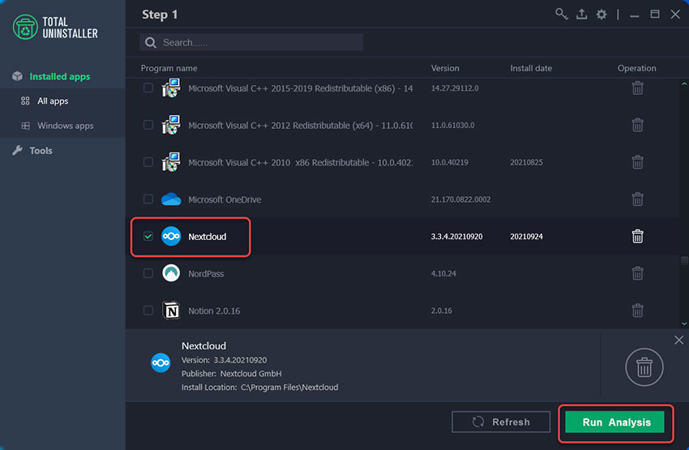Click NordPass version 4.10.24

[443, 273]
